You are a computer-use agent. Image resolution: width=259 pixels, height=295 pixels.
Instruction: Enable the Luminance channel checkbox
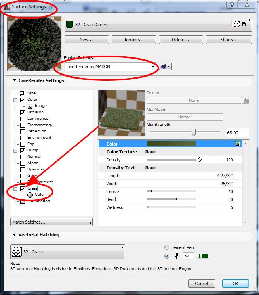23,119
